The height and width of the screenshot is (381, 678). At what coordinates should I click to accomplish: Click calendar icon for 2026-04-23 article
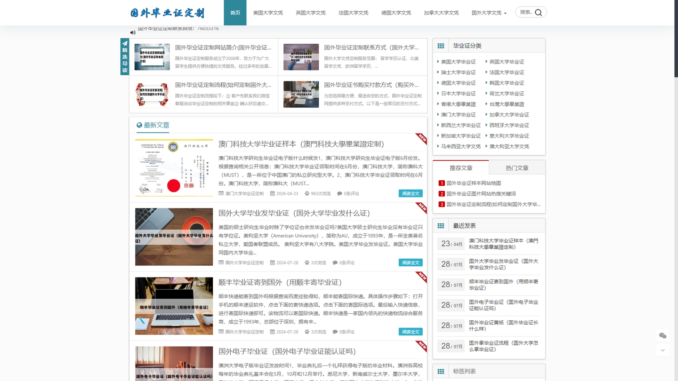[272, 193]
